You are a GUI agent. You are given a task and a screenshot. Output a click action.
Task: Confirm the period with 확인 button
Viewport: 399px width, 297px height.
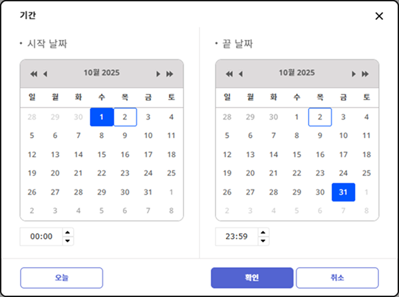point(252,277)
